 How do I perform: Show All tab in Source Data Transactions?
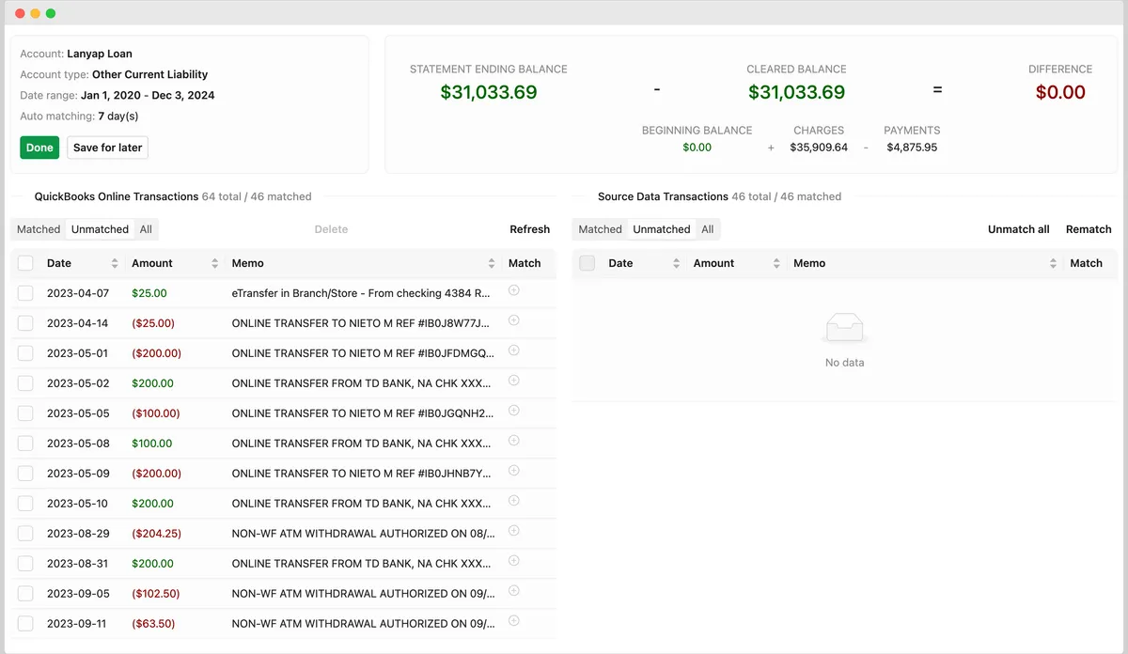[707, 229]
